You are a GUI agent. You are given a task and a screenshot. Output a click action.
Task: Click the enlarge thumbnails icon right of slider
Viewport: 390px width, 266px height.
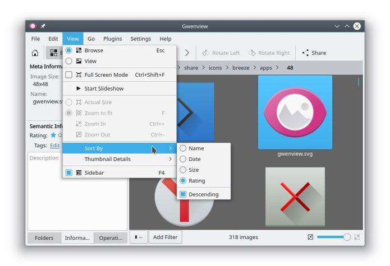coord(357,237)
